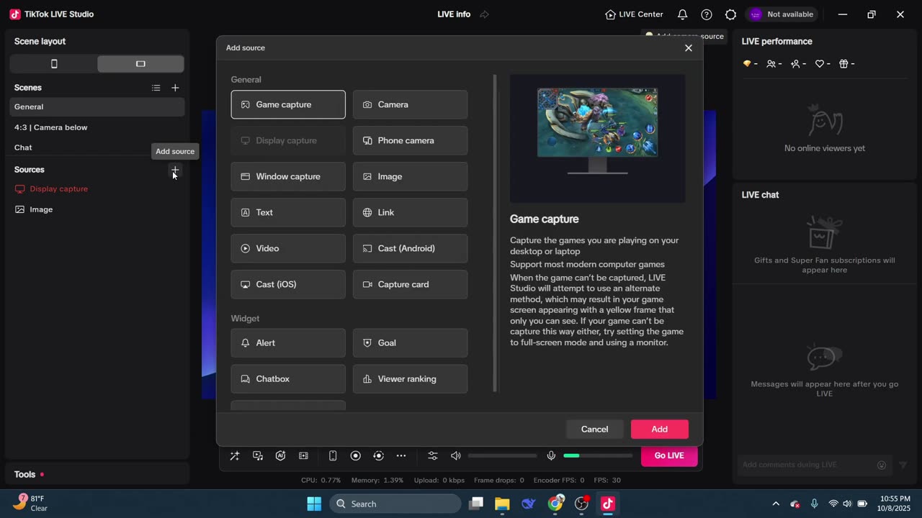Click the Game capture preview thumbnail
The image size is (922, 518).
598,138
